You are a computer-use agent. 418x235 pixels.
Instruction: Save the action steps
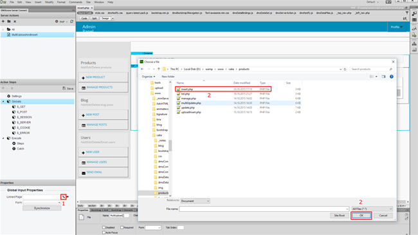(x=68, y=88)
